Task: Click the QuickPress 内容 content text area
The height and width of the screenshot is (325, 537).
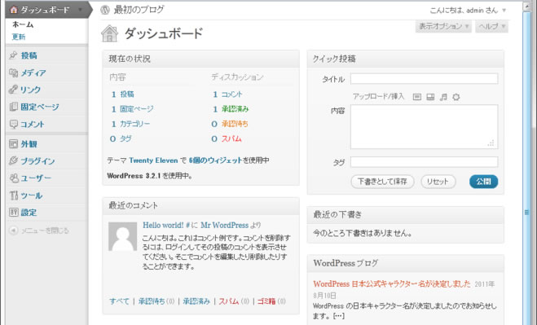Action: pos(424,127)
